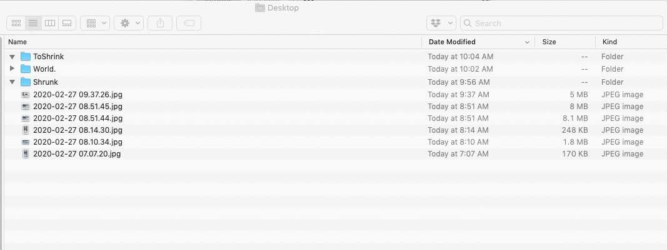Image resolution: width=667 pixels, height=250 pixels.
Task: Click the Share toolbar button
Action: pos(160,23)
